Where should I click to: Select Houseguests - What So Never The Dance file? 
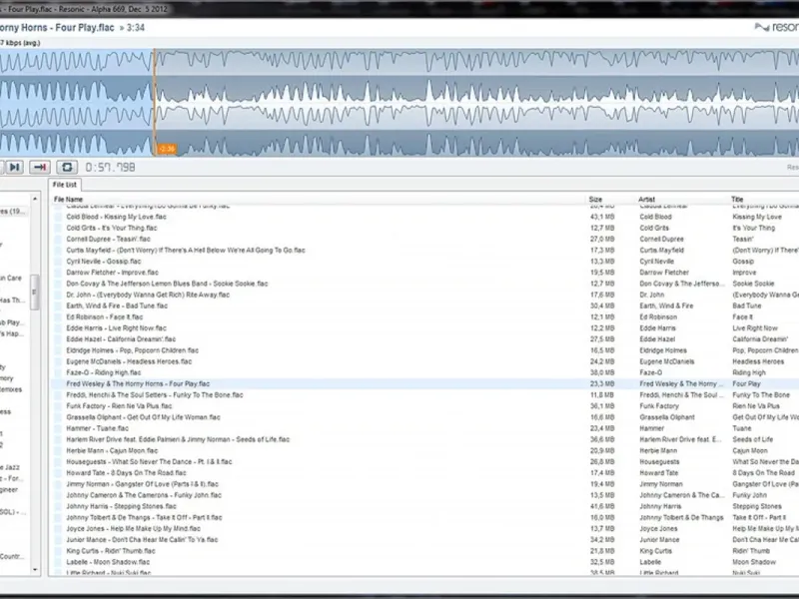tap(149, 462)
